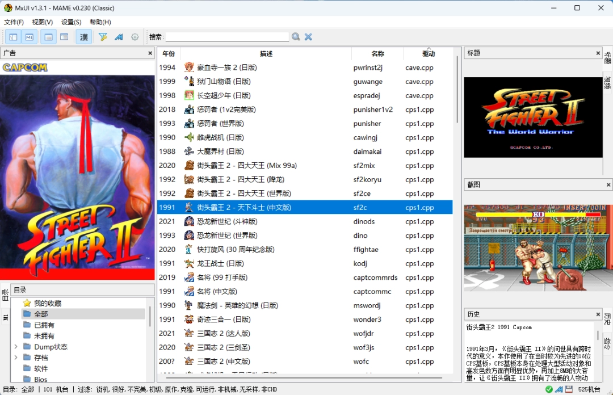Toggle the M1 panel view in toolbar
The image size is (613, 395).
point(30,36)
